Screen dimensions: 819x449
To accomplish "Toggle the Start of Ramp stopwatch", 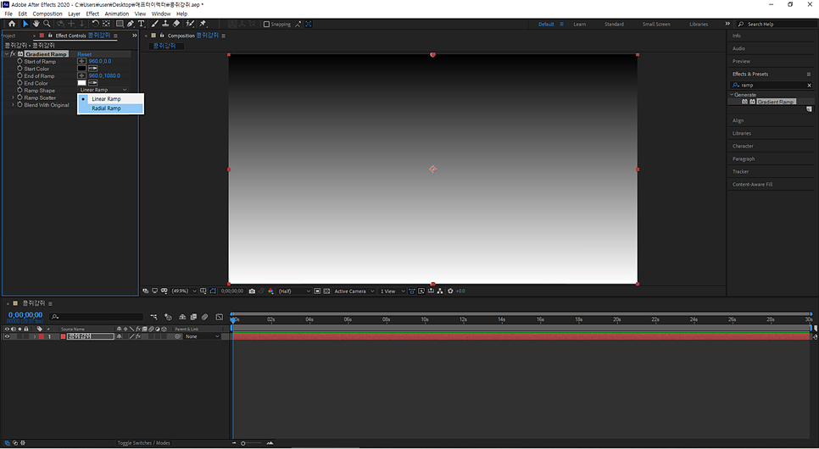I will [x=19, y=61].
